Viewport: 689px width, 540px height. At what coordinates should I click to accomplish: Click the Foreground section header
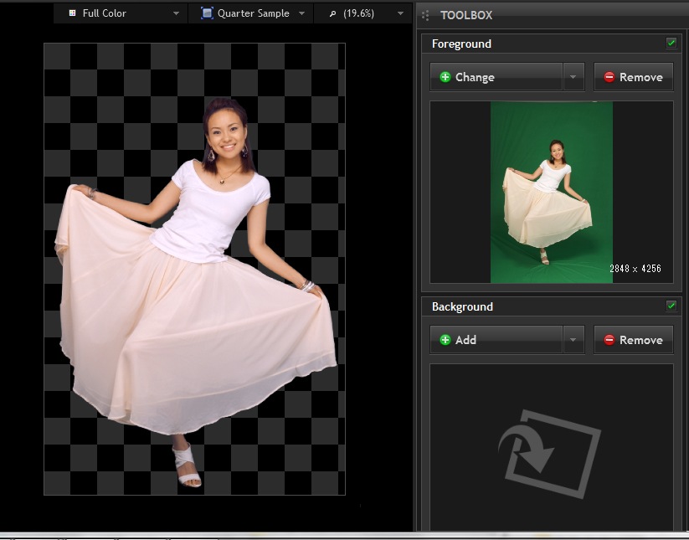click(x=461, y=44)
